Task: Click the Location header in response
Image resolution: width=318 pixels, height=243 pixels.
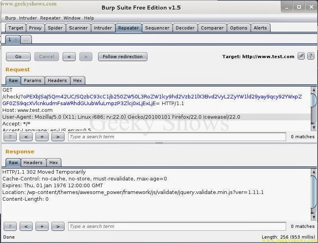Action: tap(133, 192)
